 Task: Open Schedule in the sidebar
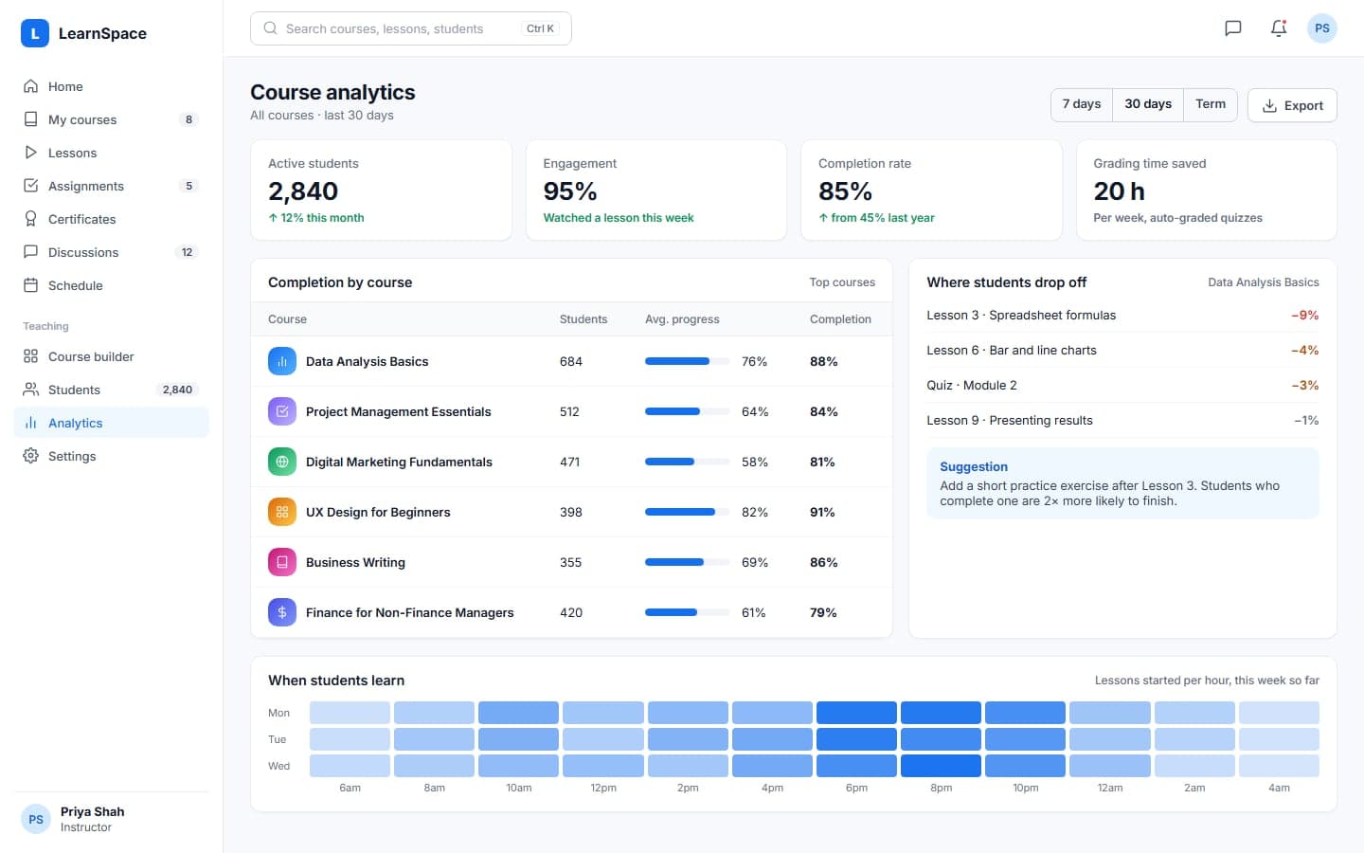point(111,285)
